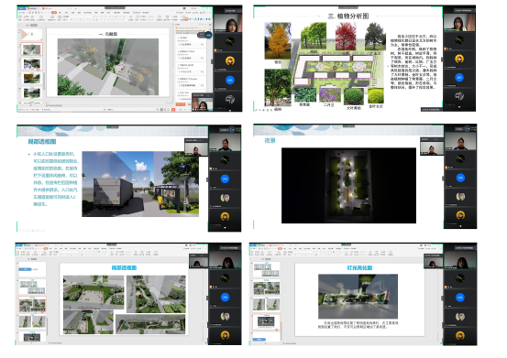Click the night aerial image on 夜景 slide
This screenshot has width=507, height=358.
coord(348,186)
